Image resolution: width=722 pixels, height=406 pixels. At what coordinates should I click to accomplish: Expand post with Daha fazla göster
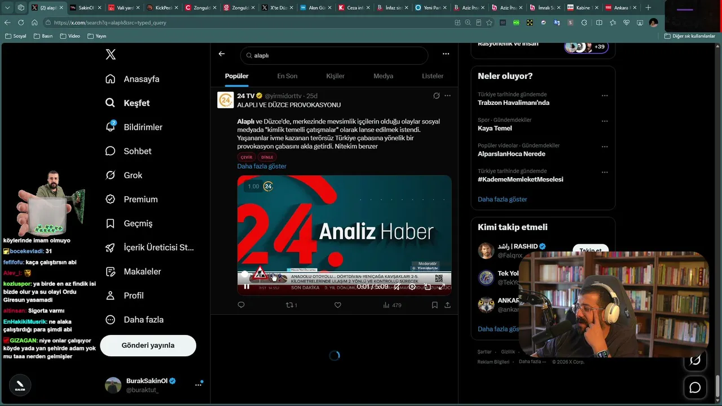[262, 166]
